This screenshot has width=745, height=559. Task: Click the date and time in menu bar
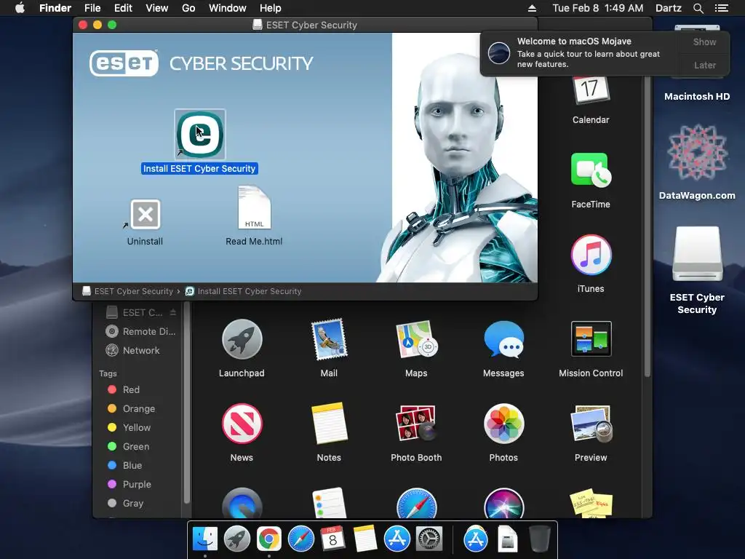pyautogui.click(x=598, y=8)
